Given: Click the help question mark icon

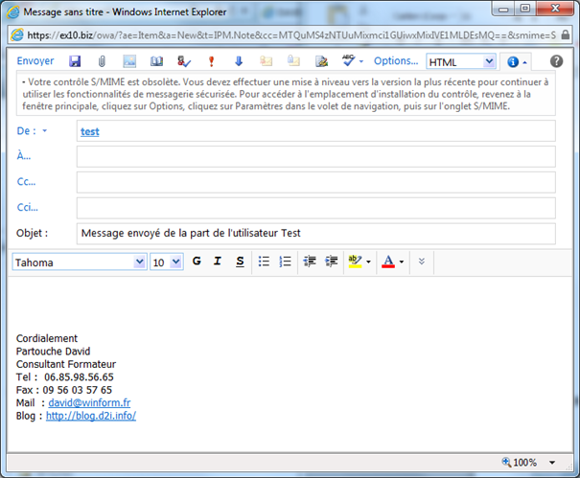Looking at the screenshot, I should (557, 61).
